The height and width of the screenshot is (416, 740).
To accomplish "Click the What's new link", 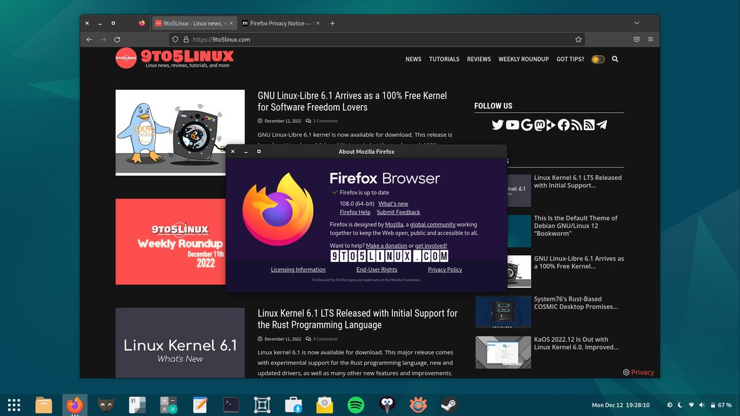I will (393, 203).
